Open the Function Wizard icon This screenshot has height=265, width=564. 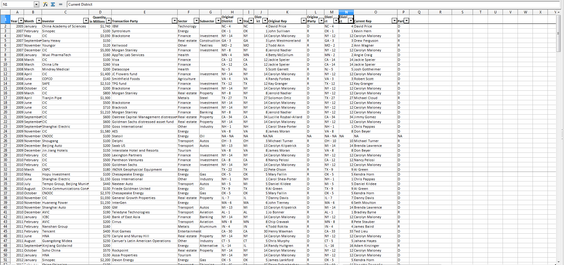tap(45, 4)
